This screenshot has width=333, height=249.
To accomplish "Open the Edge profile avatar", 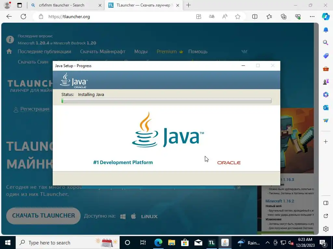I will (x=7, y=5).
